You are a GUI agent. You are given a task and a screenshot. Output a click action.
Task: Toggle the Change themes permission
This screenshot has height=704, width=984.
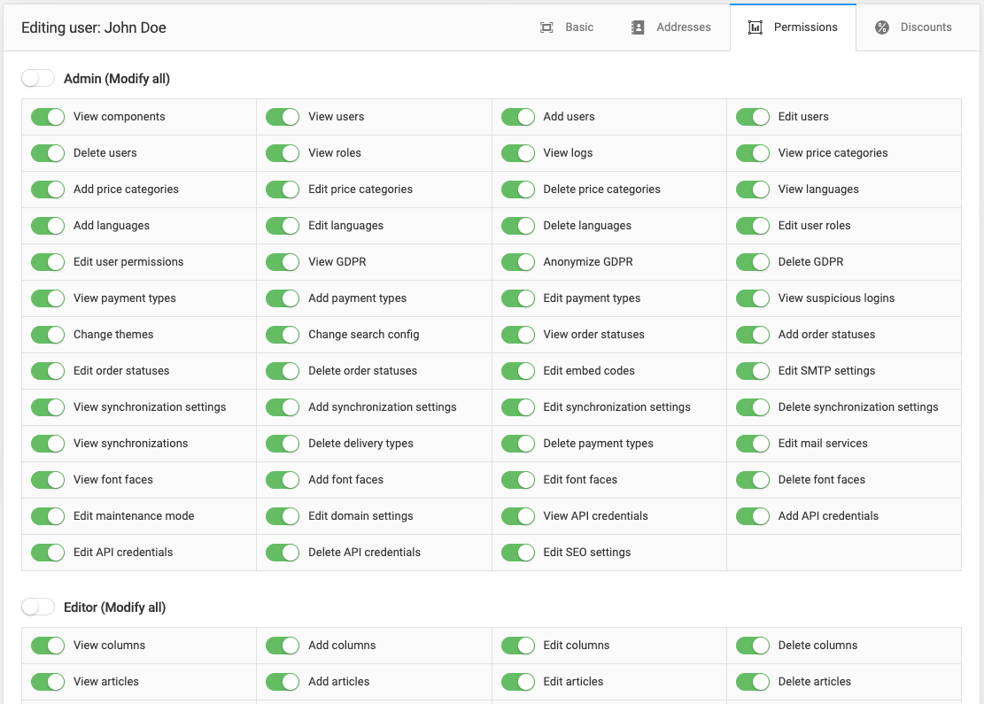48,335
